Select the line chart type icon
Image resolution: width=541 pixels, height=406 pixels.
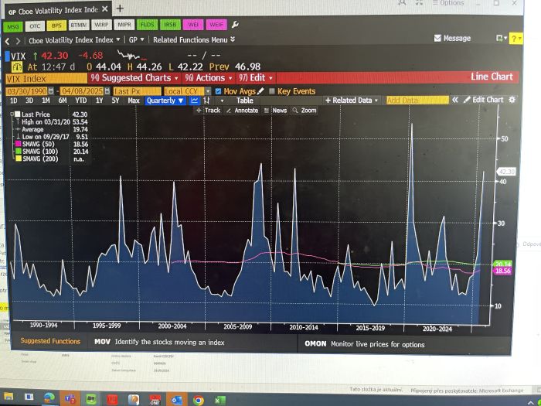click(x=195, y=101)
